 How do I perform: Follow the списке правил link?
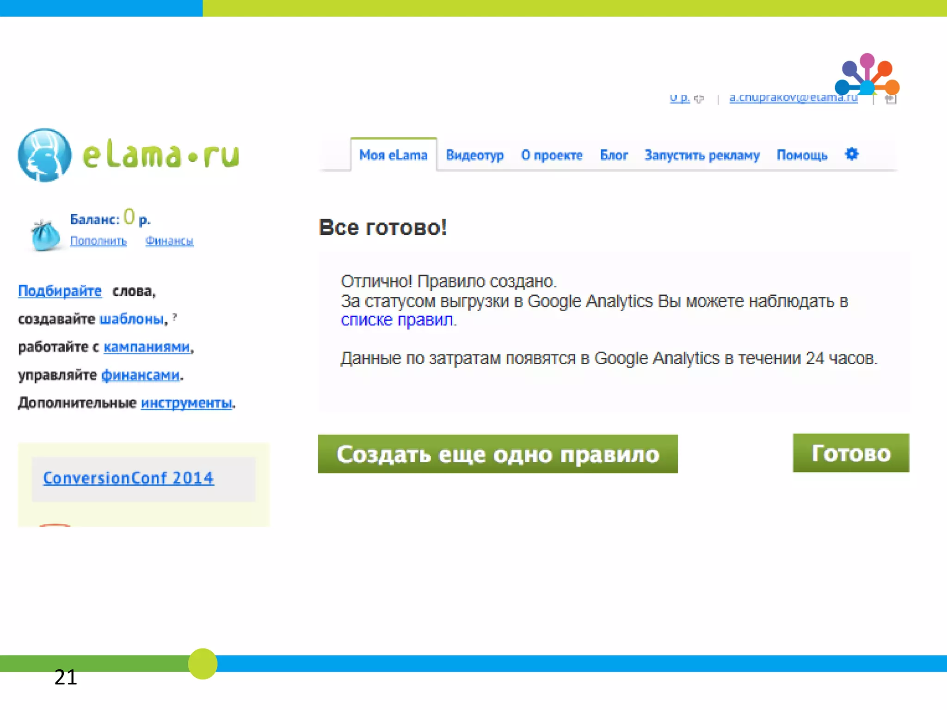point(397,320)
